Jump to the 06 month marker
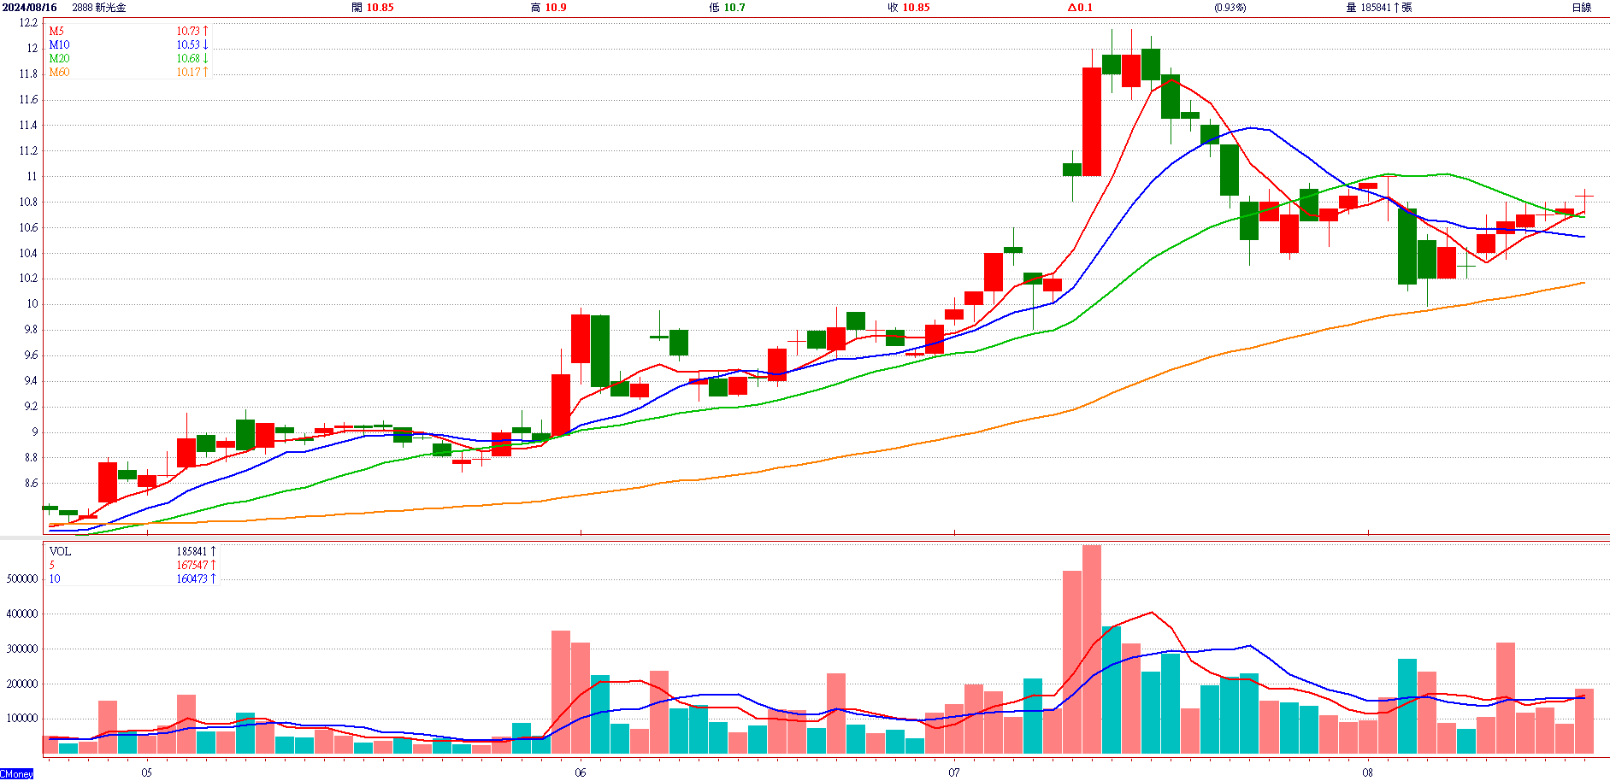This screenshot has width=1610, height=781. click(x=581, y=772)
